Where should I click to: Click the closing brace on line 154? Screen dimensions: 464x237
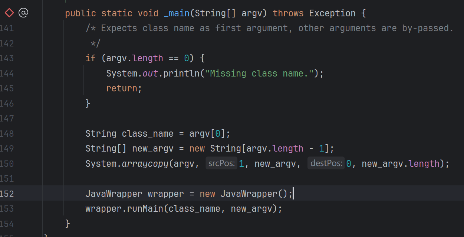[x=68, y=224]
